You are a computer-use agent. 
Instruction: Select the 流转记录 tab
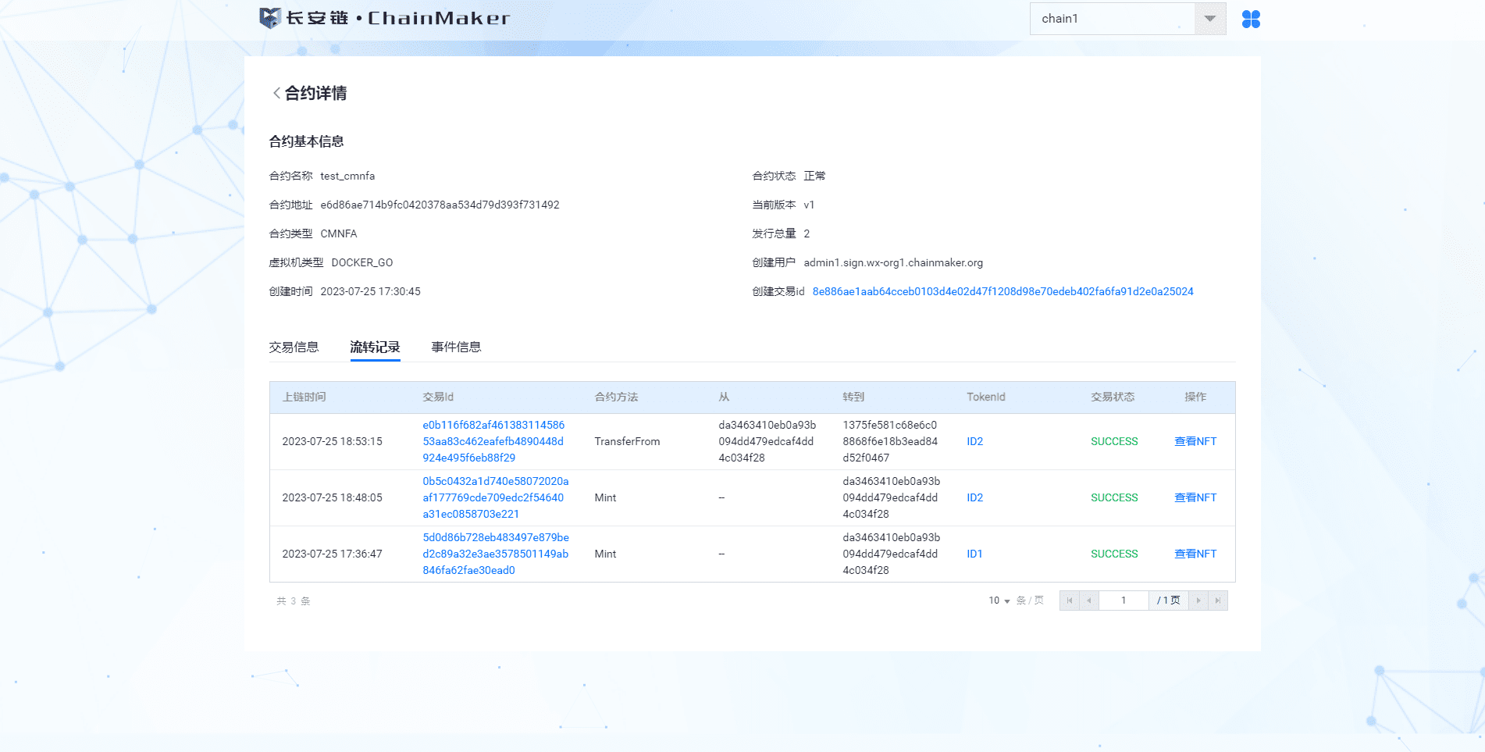tap(375, 347)
